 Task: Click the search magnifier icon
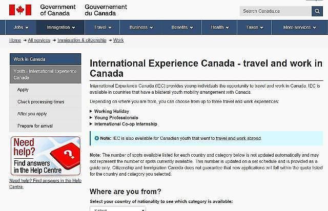317,11
